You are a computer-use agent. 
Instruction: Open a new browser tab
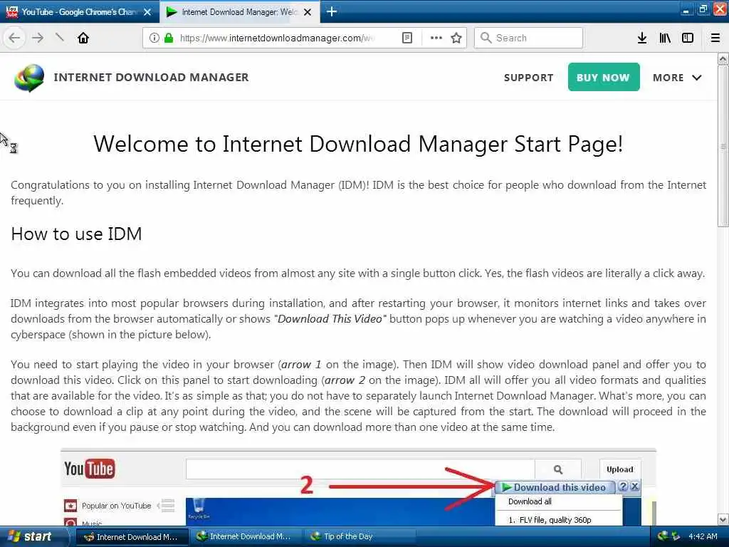point(332,11)
